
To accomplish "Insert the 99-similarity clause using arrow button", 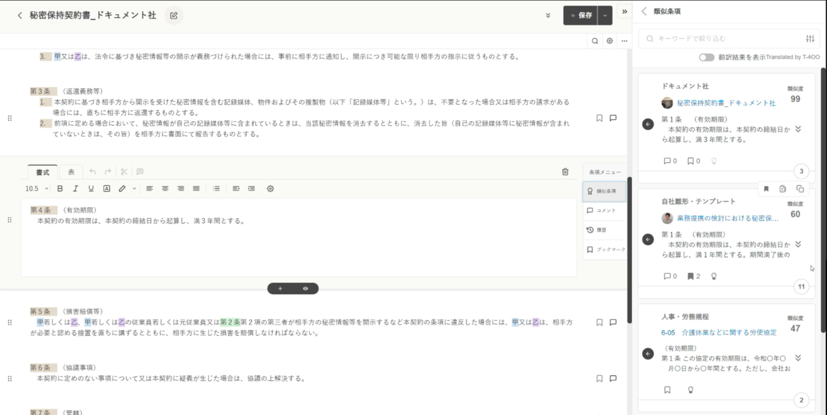I will 648,124.
